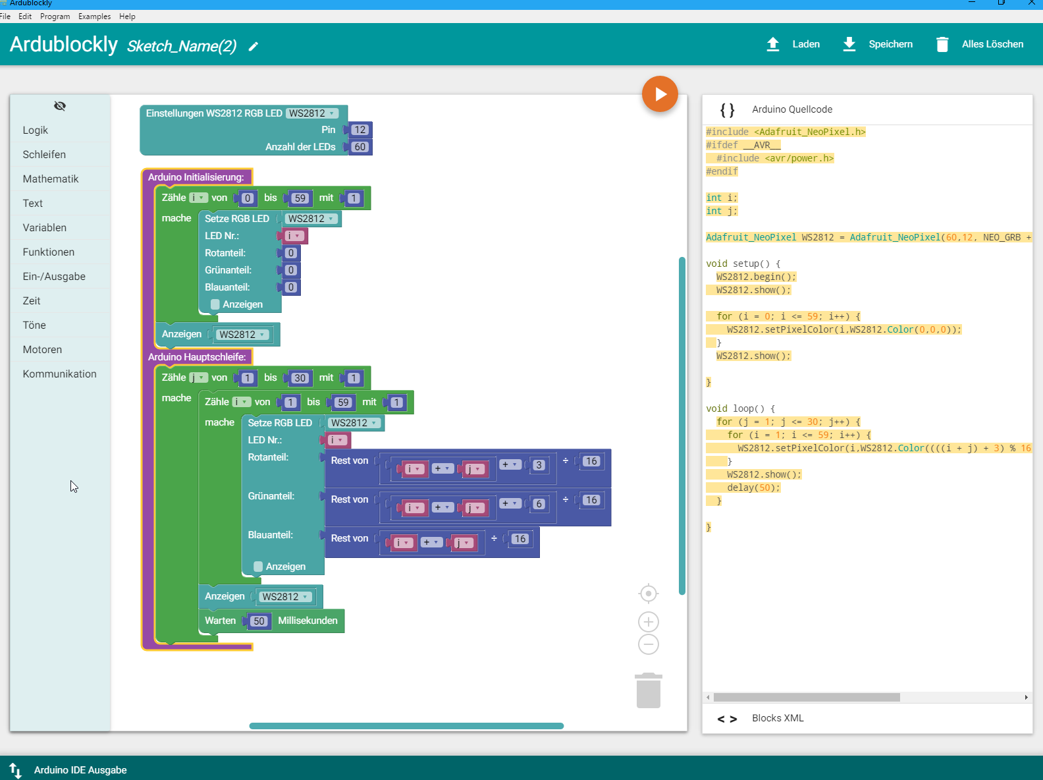The image size is (1043, 780).
Task: Click the Speichern download icon
Action: (849, 44)
